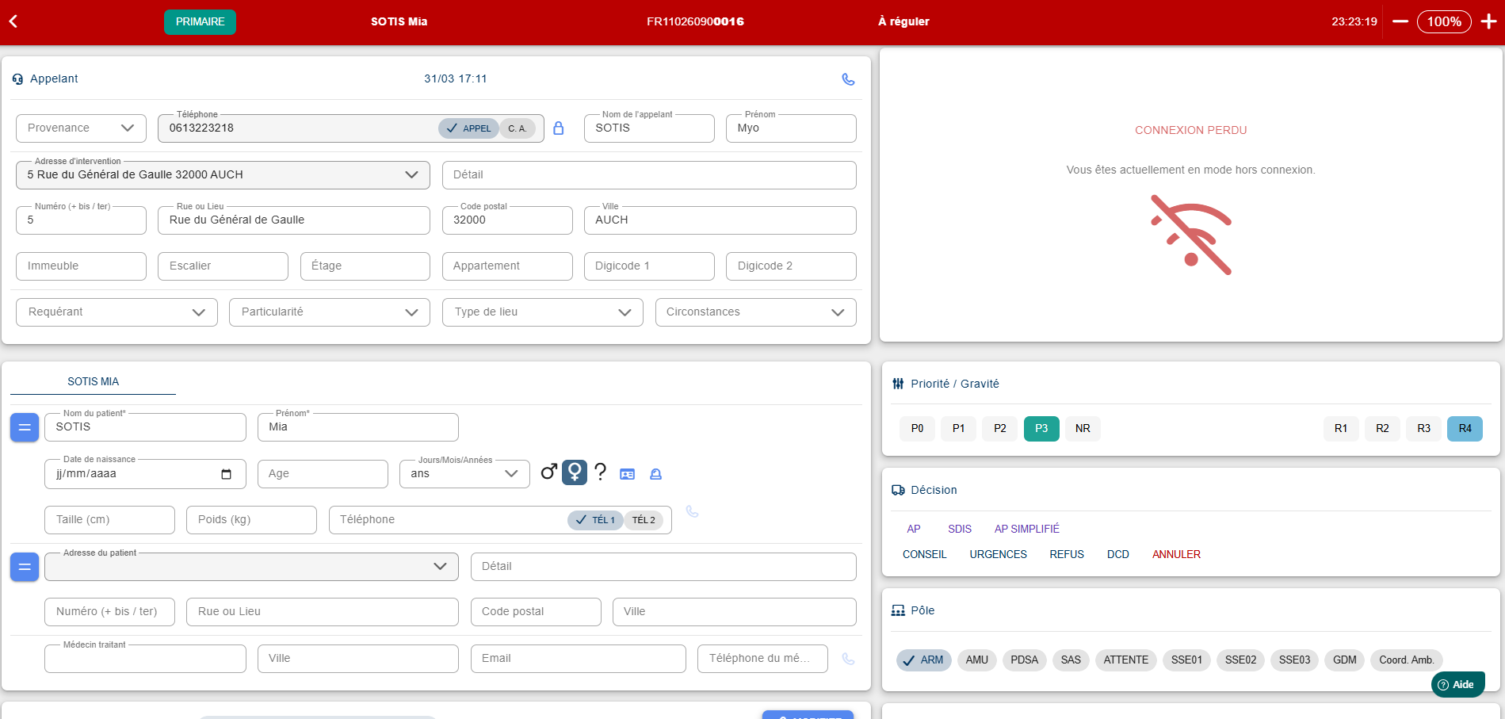Expand the Circonstances dropdown
The image size is (1505, 719).
756,312
